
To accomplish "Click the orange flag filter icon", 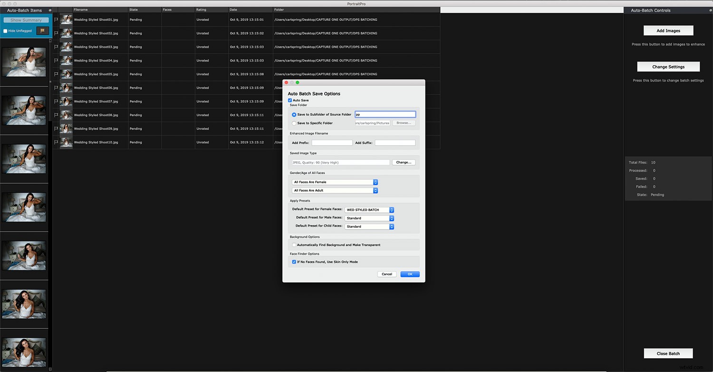I will (42, 30).
